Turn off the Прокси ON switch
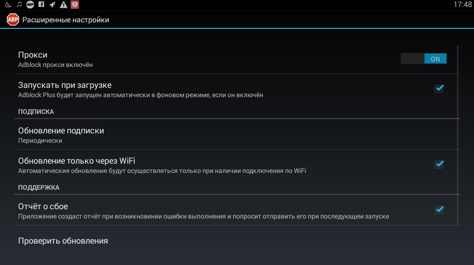The height and width of the screenshot is (265, 474). (423, 59)
